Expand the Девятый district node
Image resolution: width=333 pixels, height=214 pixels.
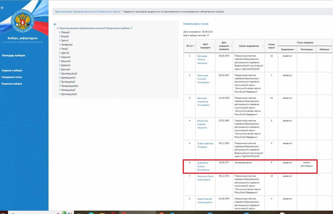pyautogui.click(x=60, y=65)
